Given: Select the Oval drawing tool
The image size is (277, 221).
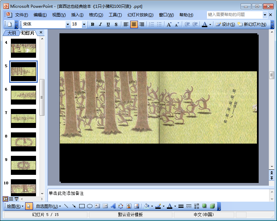Looking at the screenshot, I should pos(90,206).
